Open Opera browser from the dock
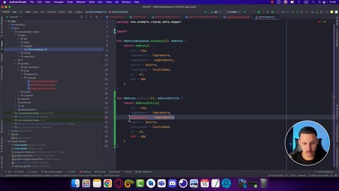Image resolution: width=339 pixels, height=191 pixels. pyautogui.click(x=118, y=184)
